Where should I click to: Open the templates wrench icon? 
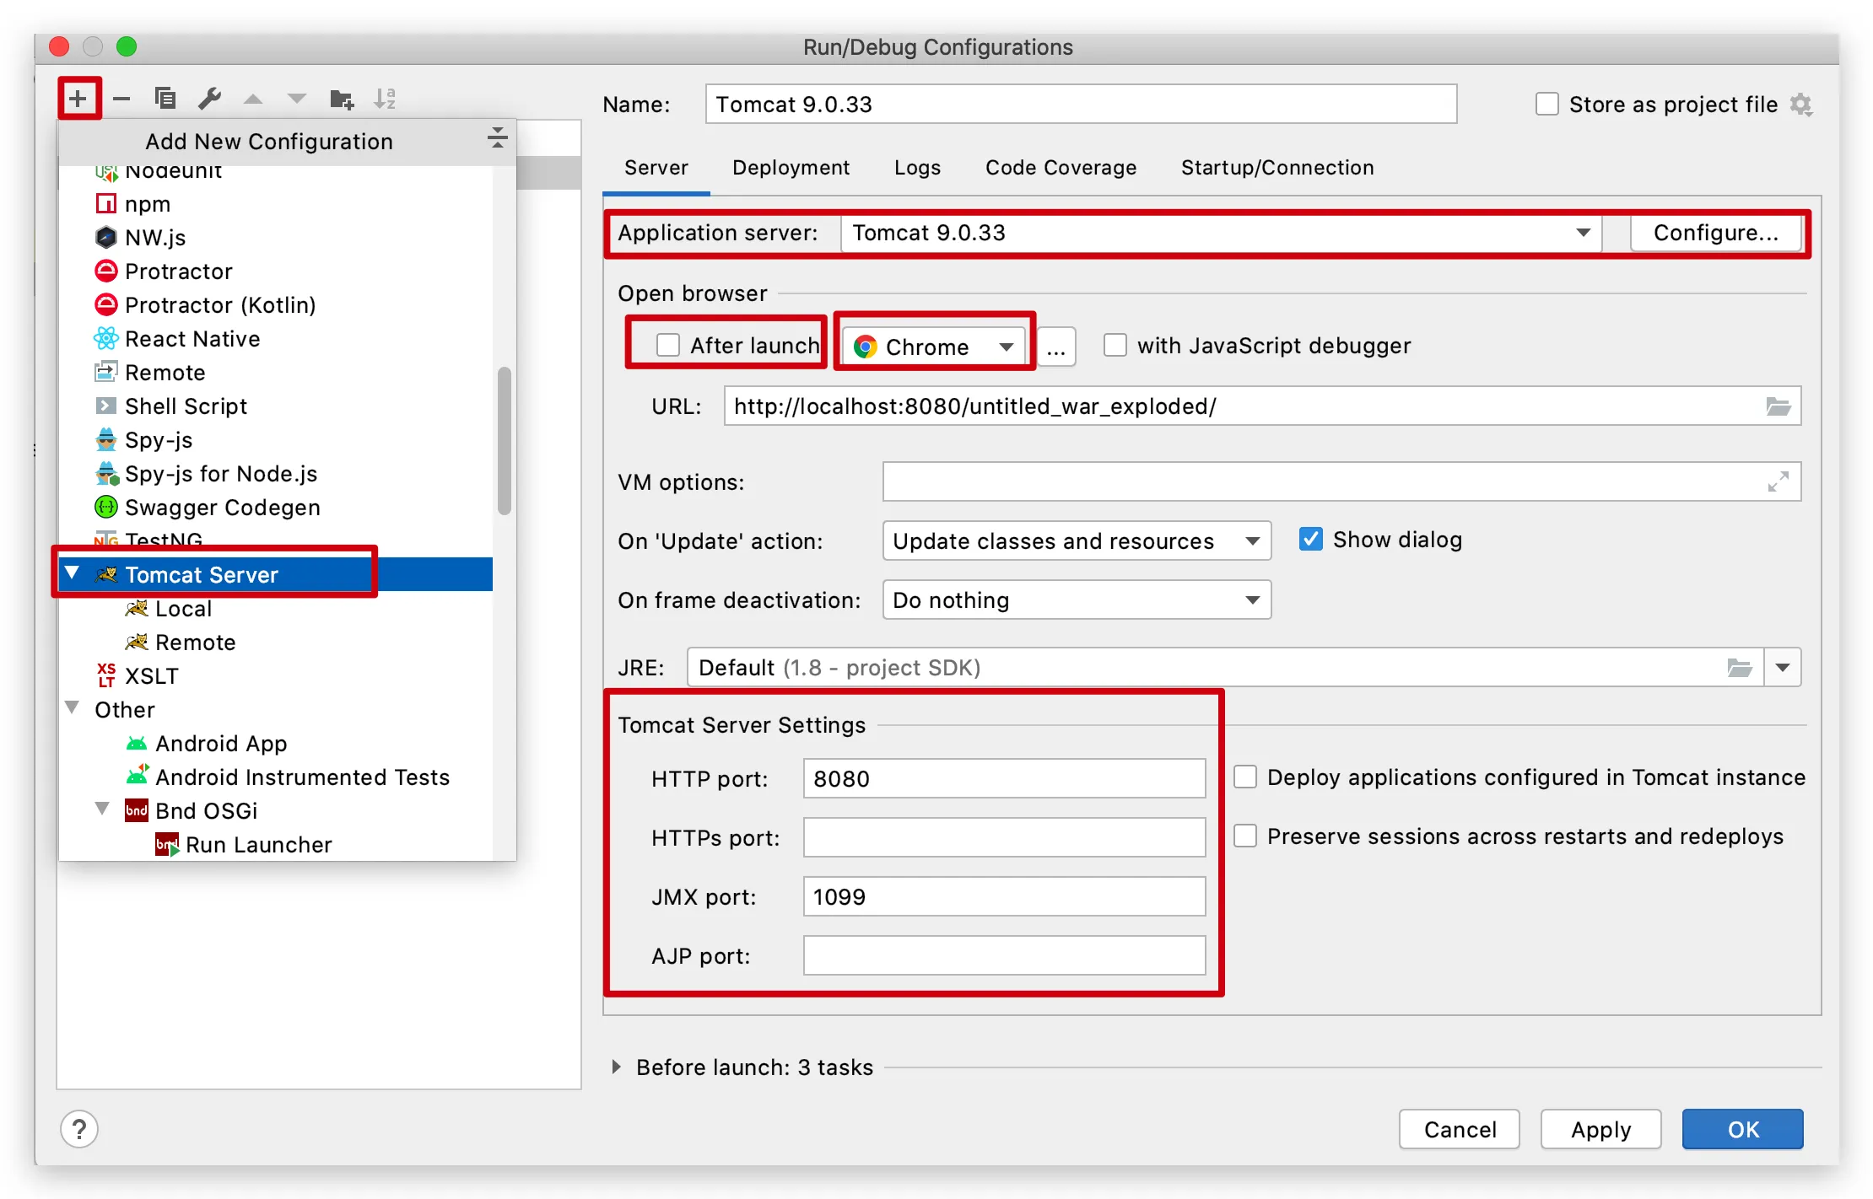209,99
